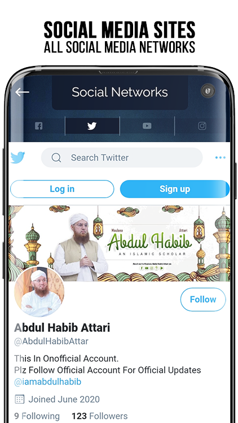Click the Social Networks title
This screenshot has height=423, width=238.
click(120, 92)
